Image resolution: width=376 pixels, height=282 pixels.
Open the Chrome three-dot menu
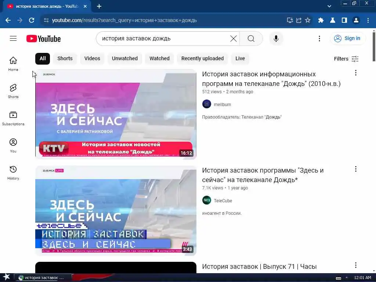click(368, 21)
